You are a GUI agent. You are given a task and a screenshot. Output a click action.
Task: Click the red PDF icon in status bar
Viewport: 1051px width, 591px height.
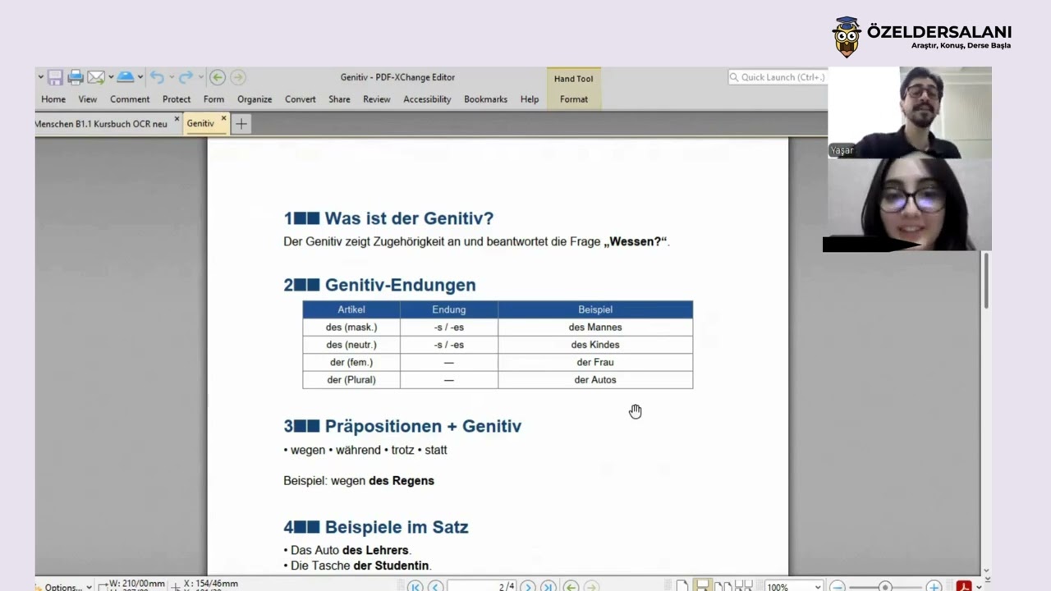pyautogui.click(x=964, y=586)
